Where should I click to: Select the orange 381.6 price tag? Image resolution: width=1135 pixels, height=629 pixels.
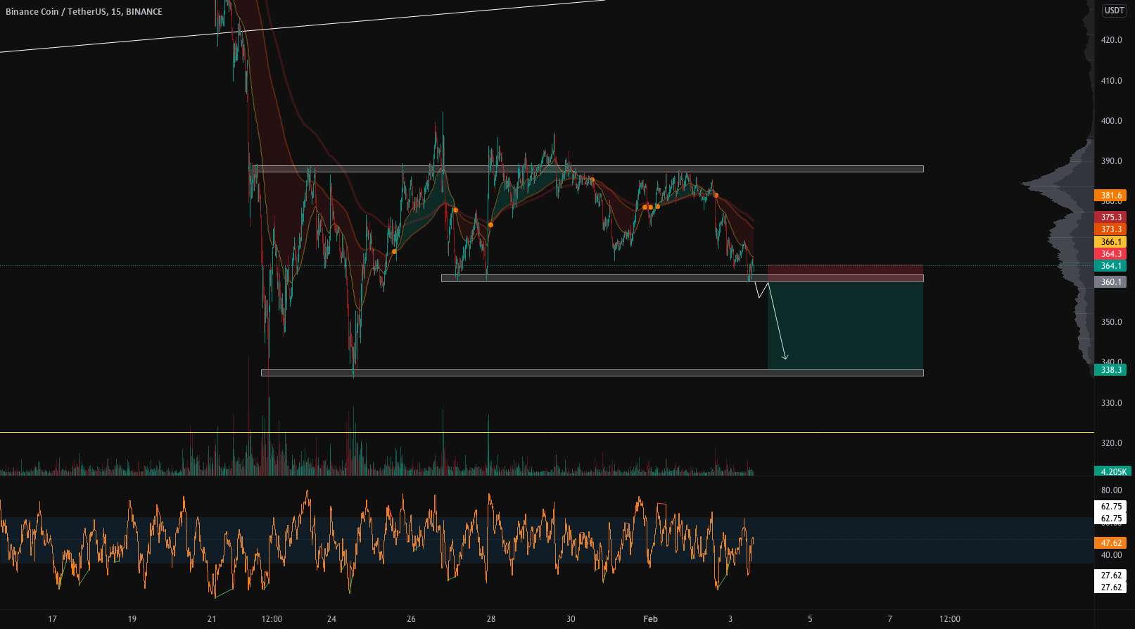tap(1110, 196)
